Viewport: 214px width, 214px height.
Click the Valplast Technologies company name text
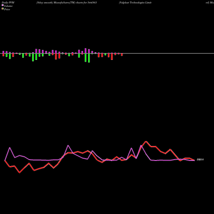coord(135,3)
